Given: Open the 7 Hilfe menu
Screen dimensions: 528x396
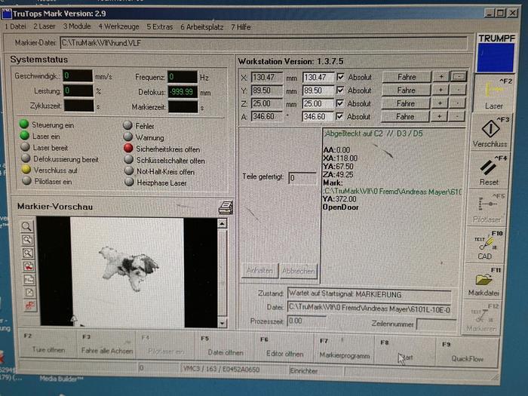Looking at the screenshot, I should [241, 27].
